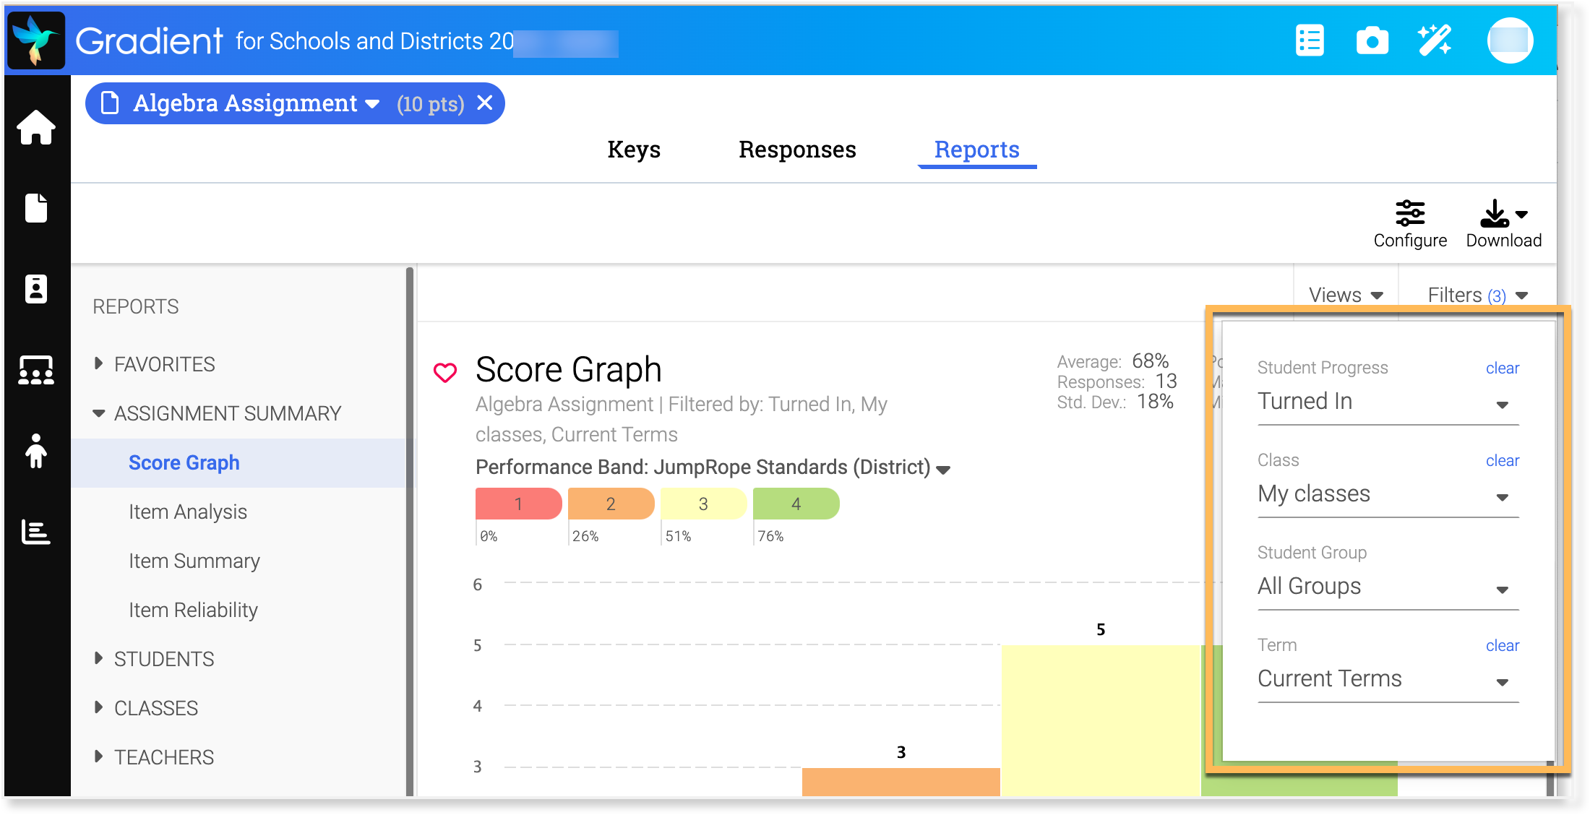Open the checklist icon in top header

1310,40
